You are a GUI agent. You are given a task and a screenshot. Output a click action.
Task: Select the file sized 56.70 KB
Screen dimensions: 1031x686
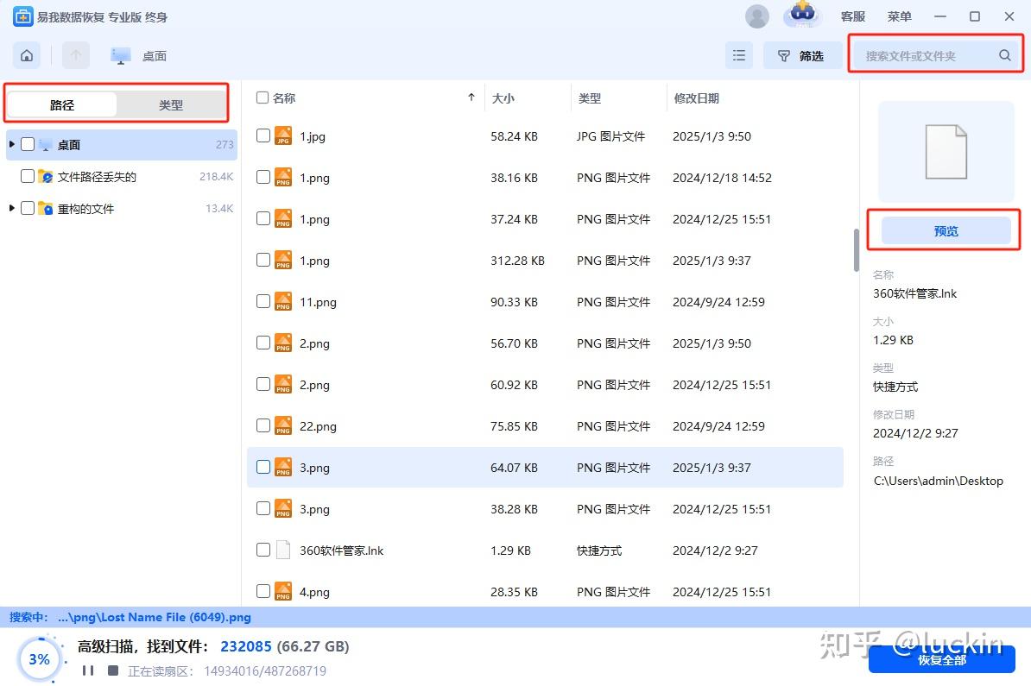tap(545, 343)
